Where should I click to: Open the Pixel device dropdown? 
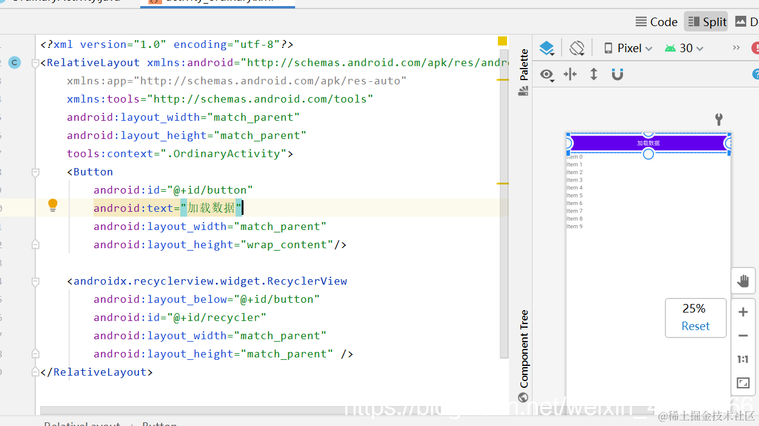click(628, 48)
